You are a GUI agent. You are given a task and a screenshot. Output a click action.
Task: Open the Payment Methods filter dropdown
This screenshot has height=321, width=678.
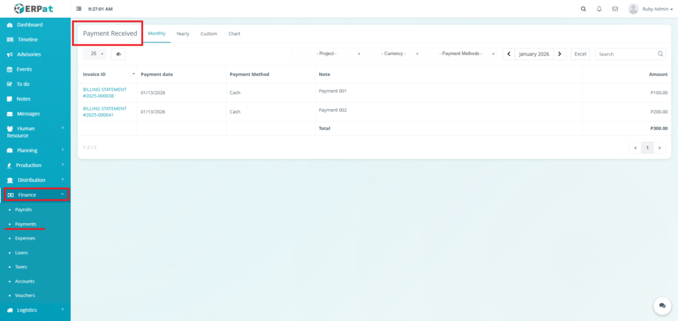click(x=462, y=54)
